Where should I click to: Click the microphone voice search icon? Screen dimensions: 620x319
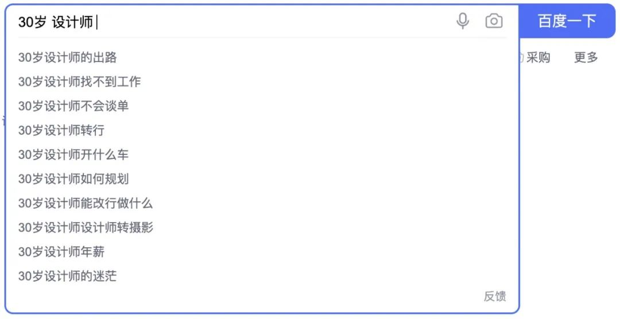[462, 21]
